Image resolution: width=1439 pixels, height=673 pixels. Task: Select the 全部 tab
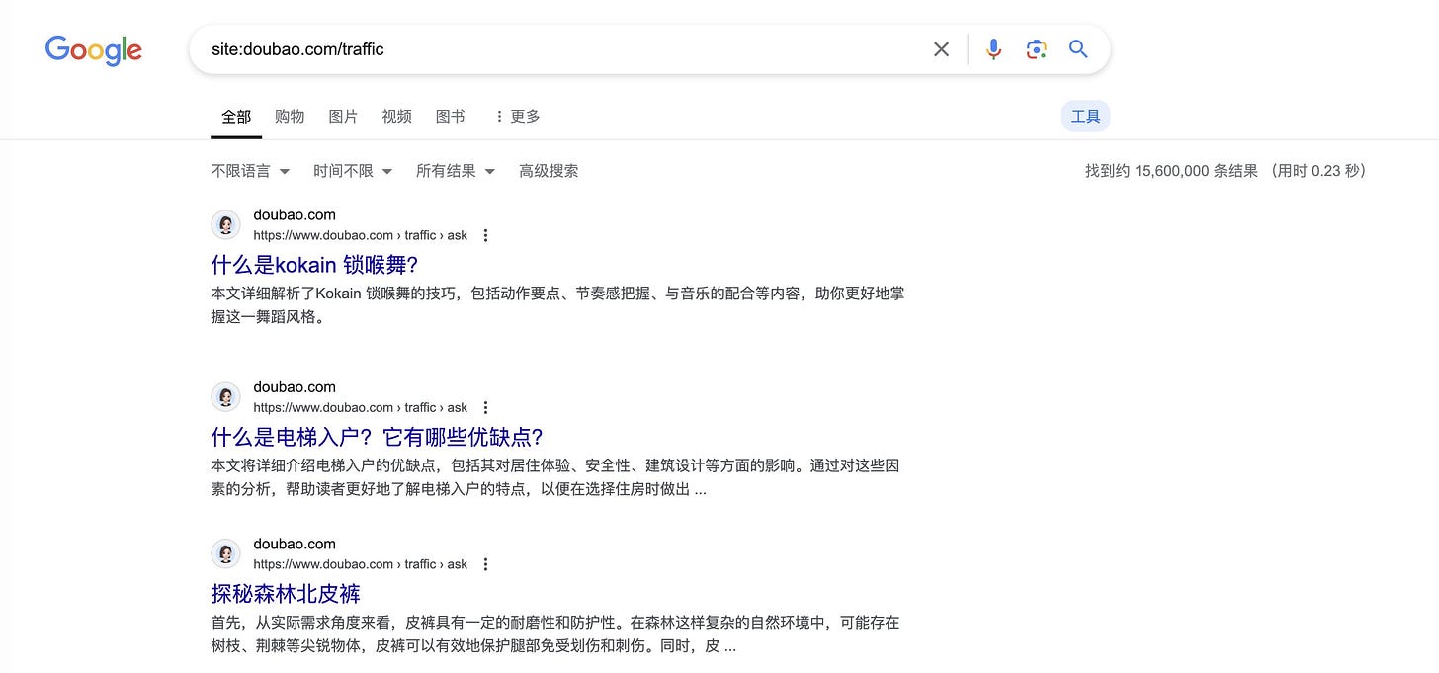pos(236,117)
